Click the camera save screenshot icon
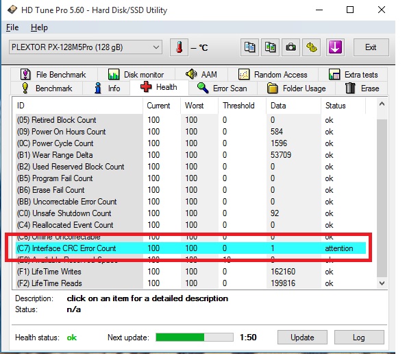The image size is (420, 354). [x=291, y=47]
